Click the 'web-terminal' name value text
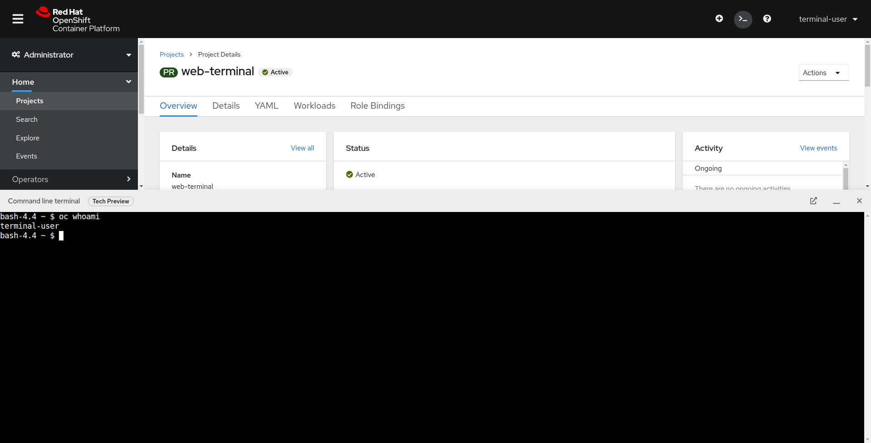871x443 pixels. coord(192,186)
